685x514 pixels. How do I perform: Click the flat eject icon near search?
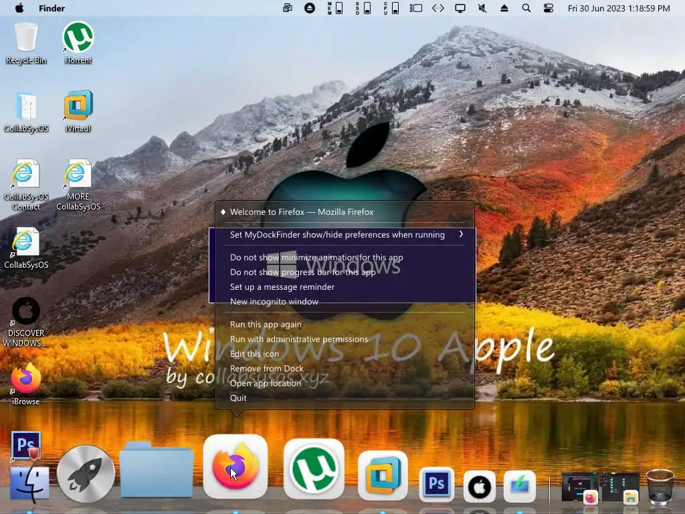(x=504, y=8)
